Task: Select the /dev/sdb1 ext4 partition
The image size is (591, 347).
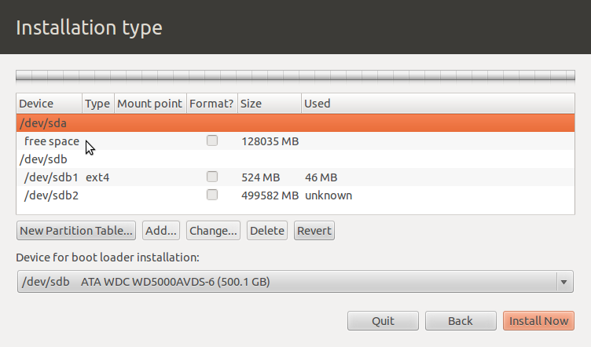Action: (51, 177)
